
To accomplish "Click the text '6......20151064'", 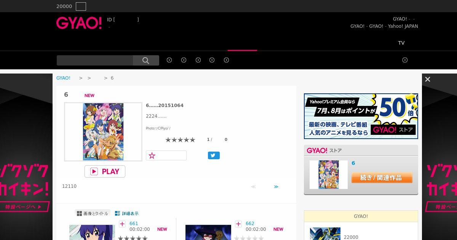I will pos(165,106).
